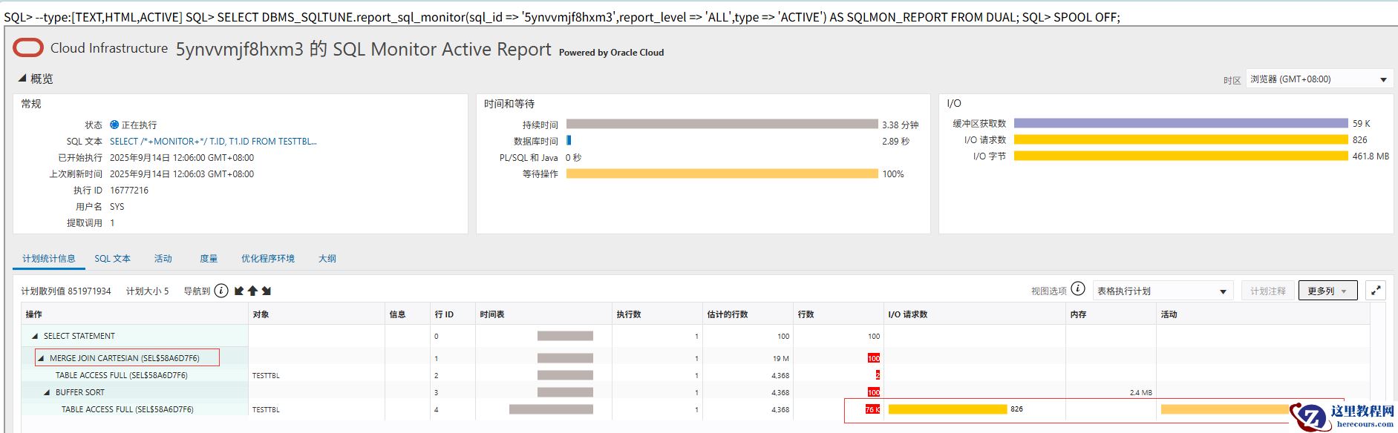Click the Oracle Cloud Infrastructure logo
The height and width of the screenshot is (433, 1398).
point(28,48)
